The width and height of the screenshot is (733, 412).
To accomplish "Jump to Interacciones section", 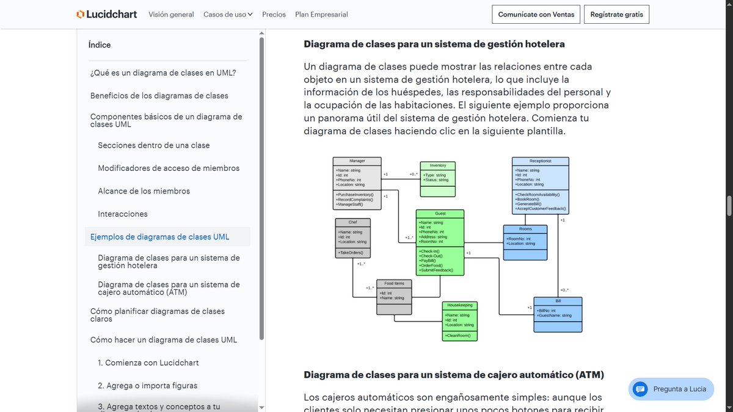I will pyautogui.click(x=123, y=214).
